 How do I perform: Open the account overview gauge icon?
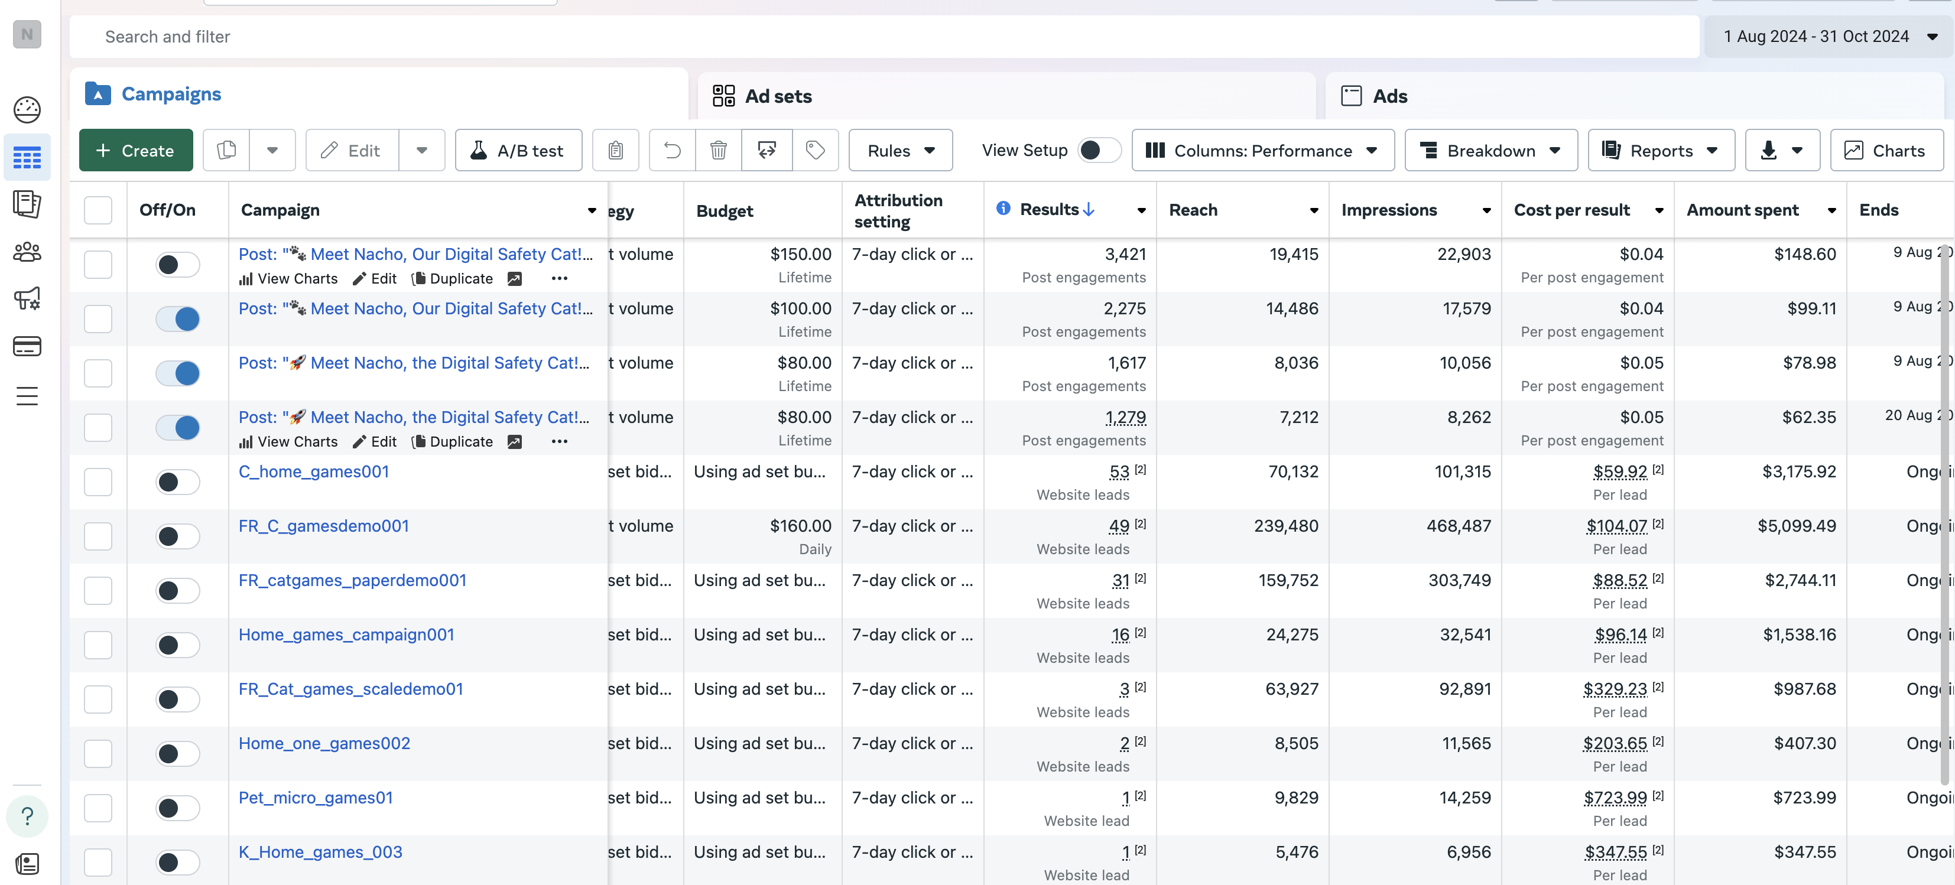click(27, 110)
